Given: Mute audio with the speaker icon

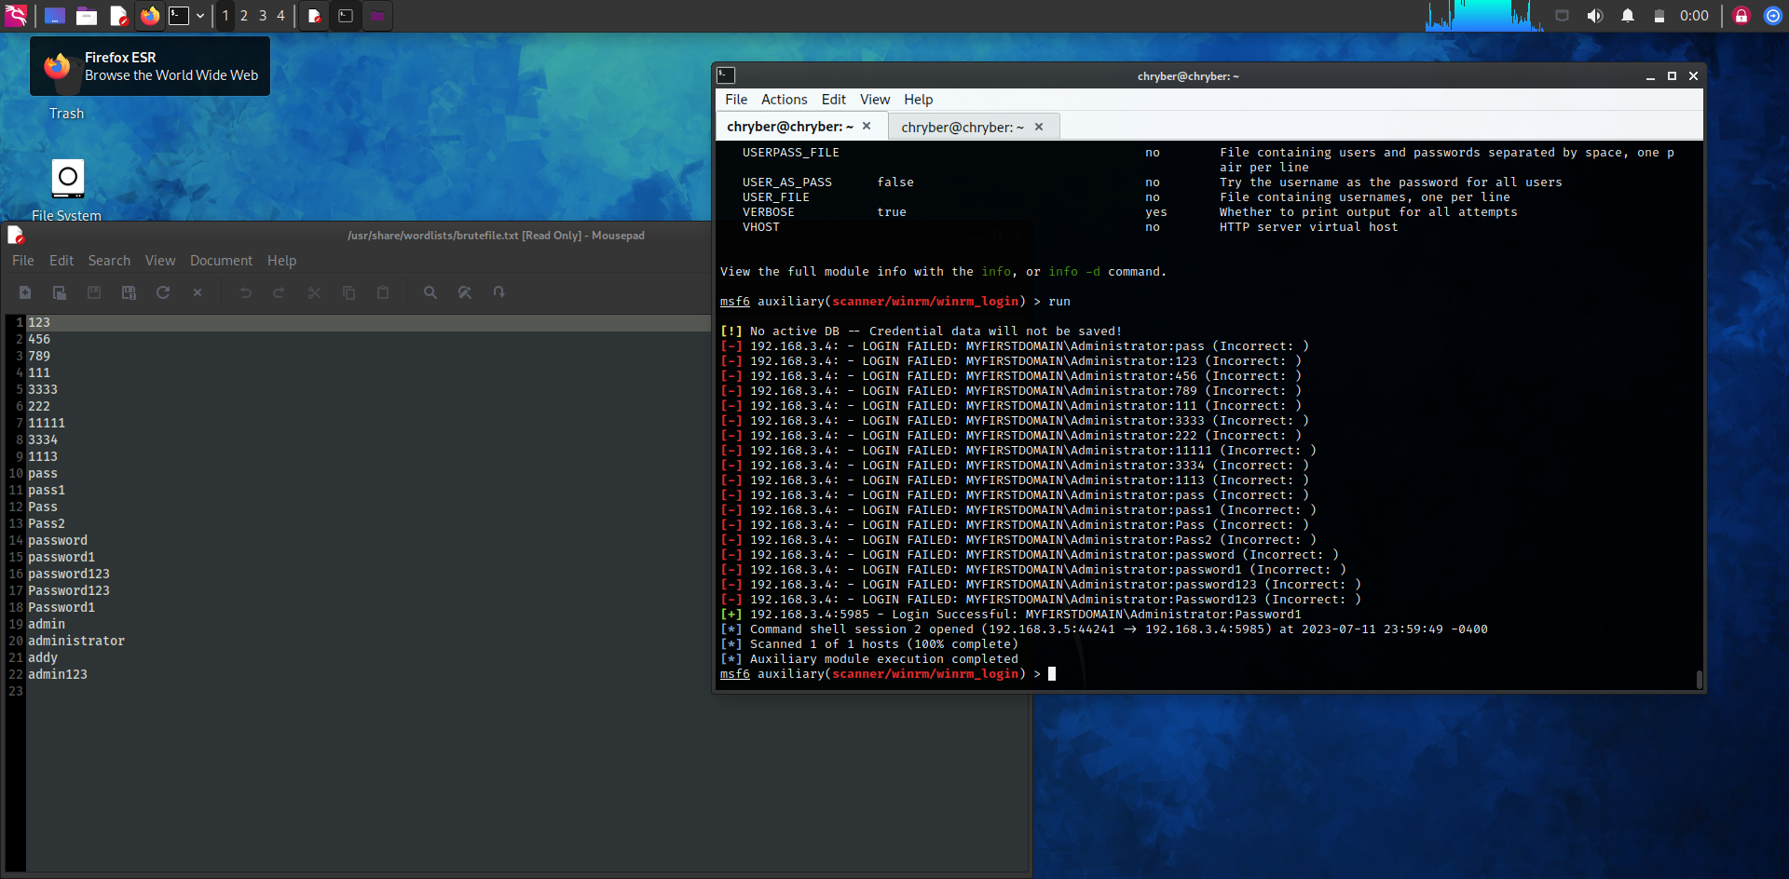Looking at the screenshot, I should click(x=1595, y=16).
